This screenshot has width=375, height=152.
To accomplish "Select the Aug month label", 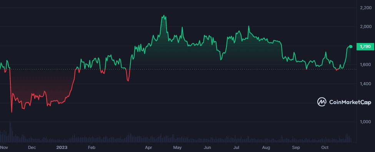I will point(266,147).
